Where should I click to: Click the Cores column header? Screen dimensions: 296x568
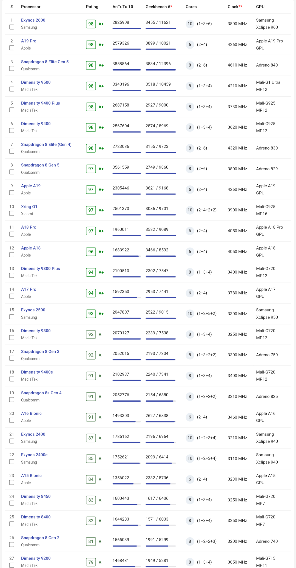point(191,7)
